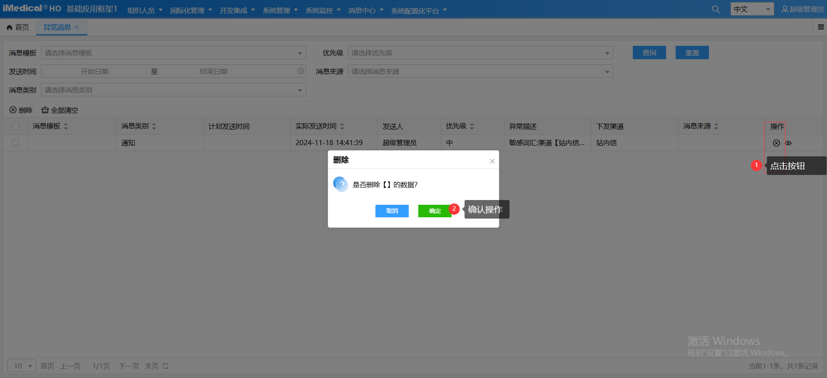Viewport: 827px width, 378px height.
Task: Click the home icon 首页 tab
Action: pos(18,27)
